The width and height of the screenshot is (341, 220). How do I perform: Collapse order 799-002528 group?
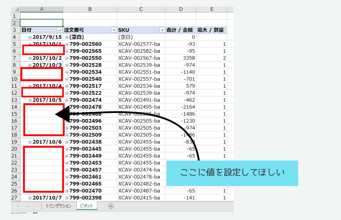[x=67, y=65]
